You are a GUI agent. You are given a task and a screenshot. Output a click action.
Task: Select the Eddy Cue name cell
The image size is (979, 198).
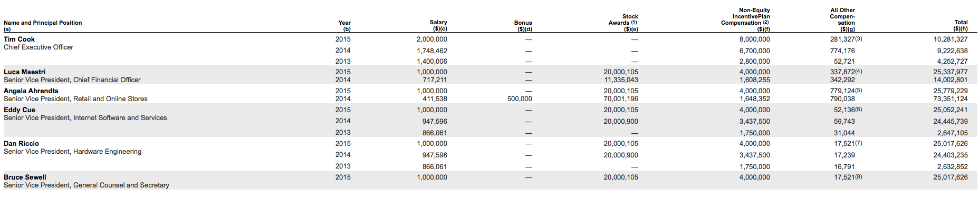pyautogui.click(x=20, y=110)
